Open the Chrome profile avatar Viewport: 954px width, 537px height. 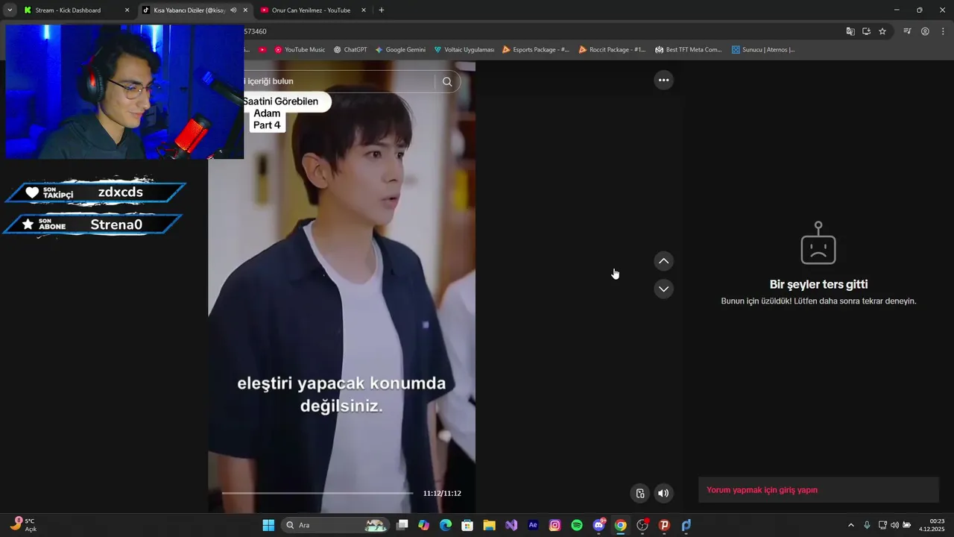point(925,31)
